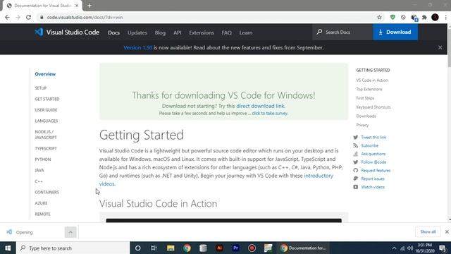
Task: Click the Windows taskbar search box
Action: pos(73,248)
